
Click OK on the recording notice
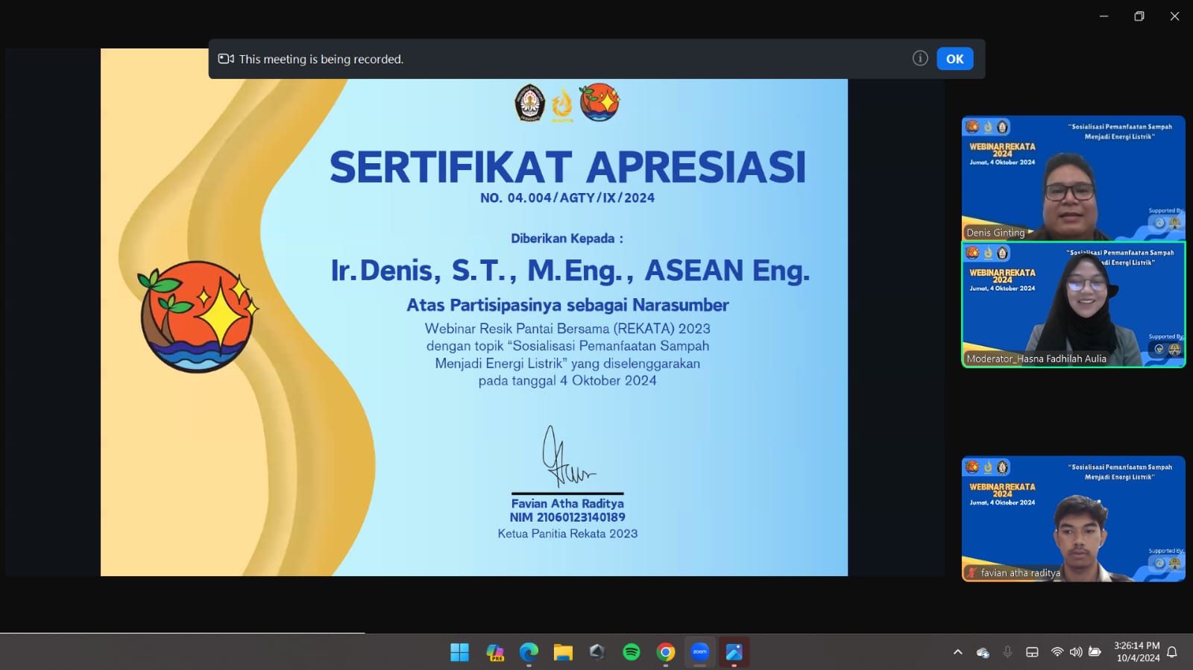[x=954, y=59]
